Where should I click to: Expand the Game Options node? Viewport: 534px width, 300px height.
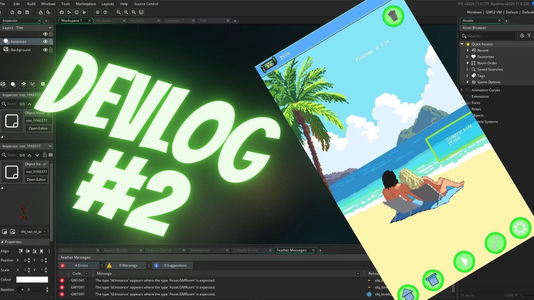click(468, 82)
